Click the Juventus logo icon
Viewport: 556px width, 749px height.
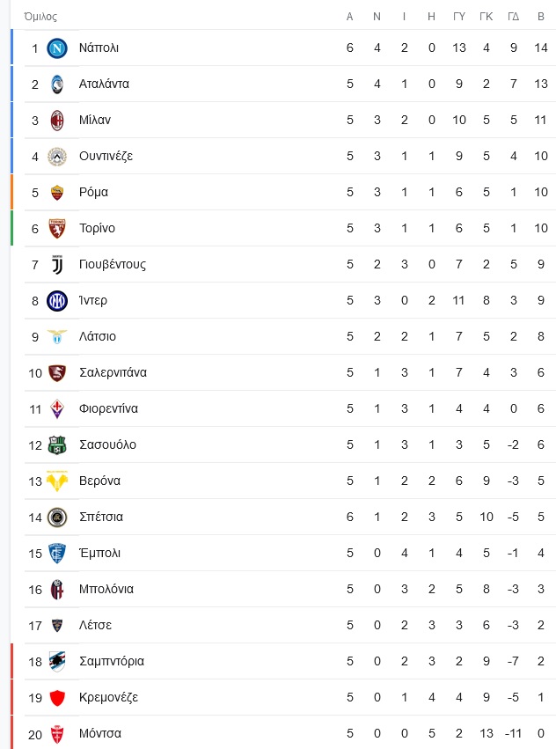(57, 264)
